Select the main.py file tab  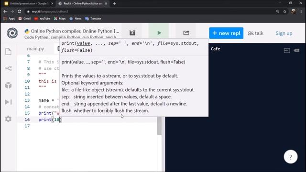(x=35, y=49)
